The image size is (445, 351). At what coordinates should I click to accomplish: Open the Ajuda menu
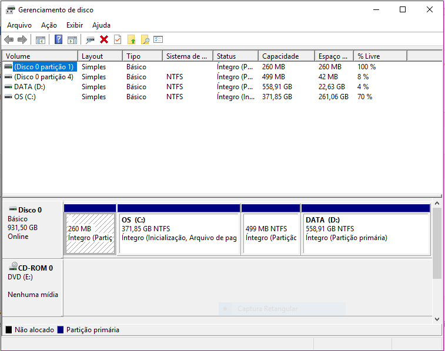(101, 25)
